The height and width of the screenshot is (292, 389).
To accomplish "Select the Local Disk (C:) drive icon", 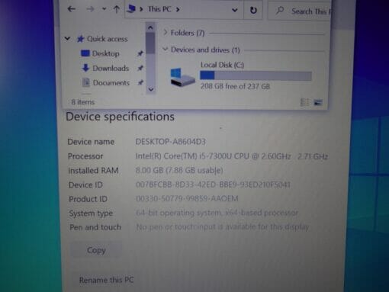I will 182,77.
